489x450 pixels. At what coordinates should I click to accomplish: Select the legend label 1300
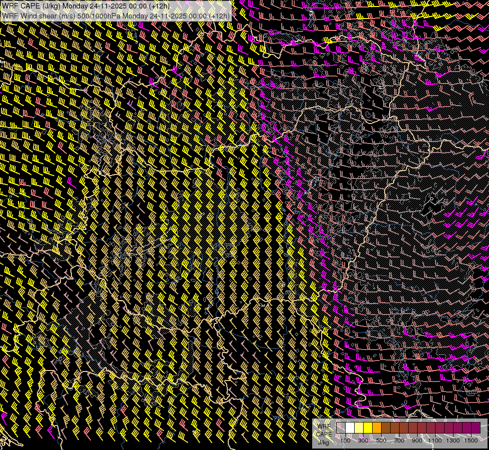coord(453,440)
